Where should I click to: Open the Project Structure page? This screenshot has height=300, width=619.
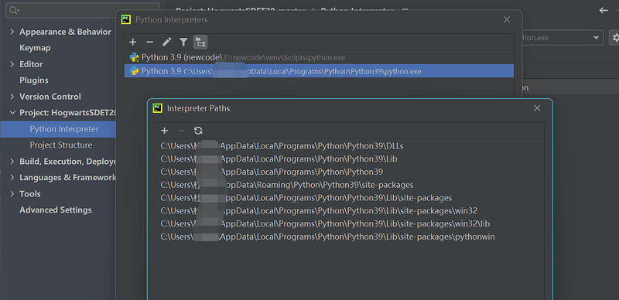(x=61, y=145)
